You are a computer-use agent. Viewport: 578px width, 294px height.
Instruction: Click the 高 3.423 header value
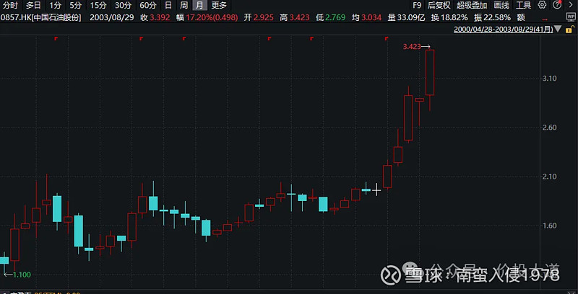click(295, 17)
